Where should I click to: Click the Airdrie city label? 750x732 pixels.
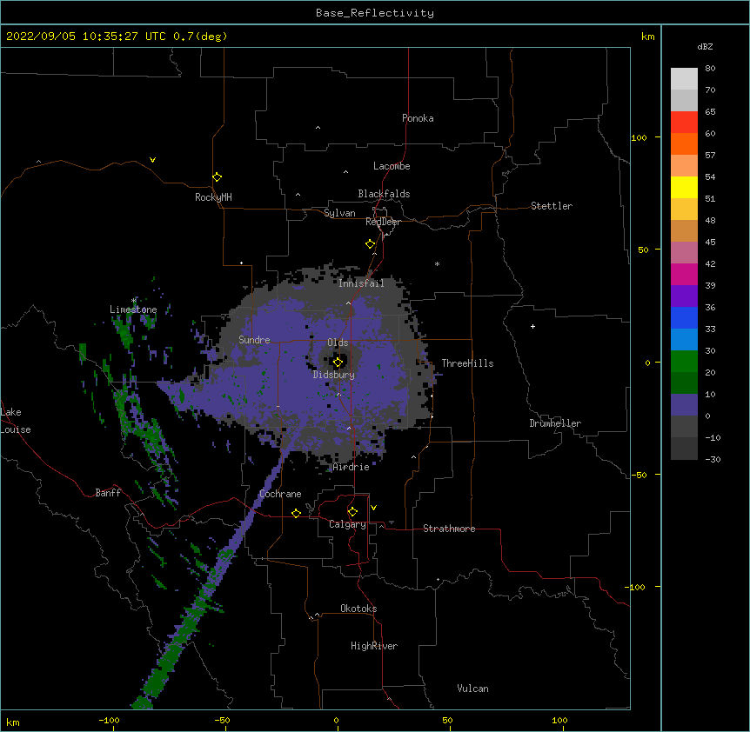(352, 467)
